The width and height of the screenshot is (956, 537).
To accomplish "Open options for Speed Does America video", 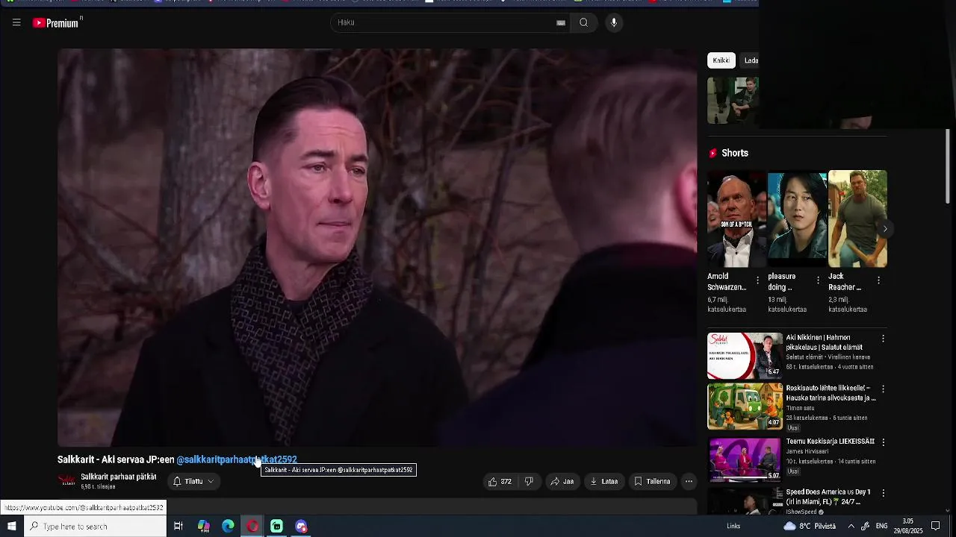I will coord(883,494).
